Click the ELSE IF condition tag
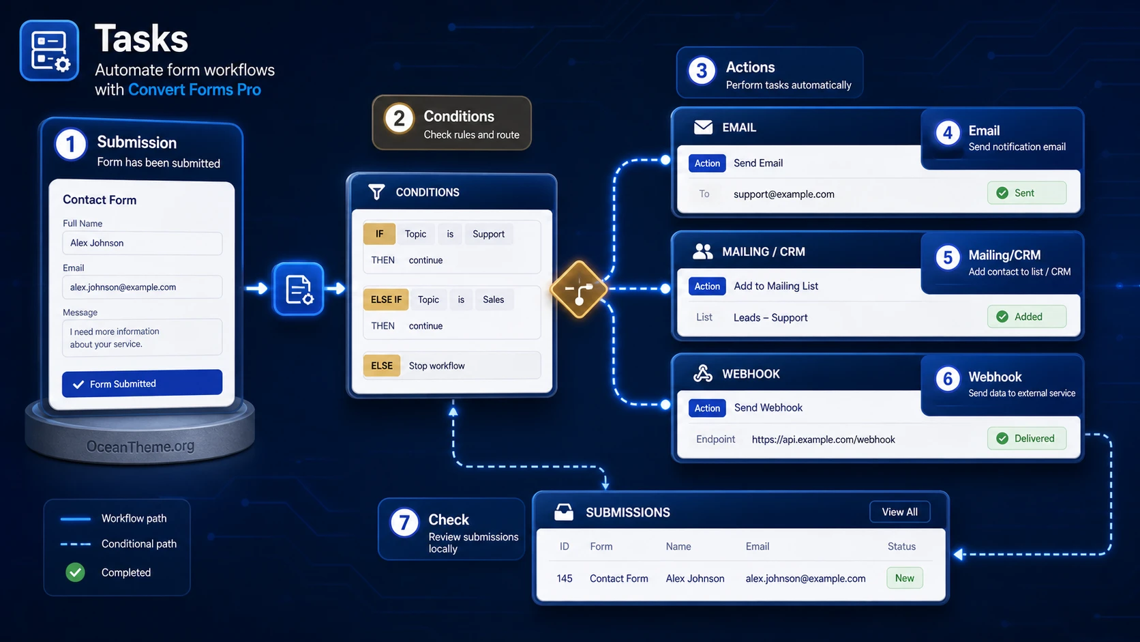The width and height of the screenshot is (1140, 642). click(x=386, y=300)
